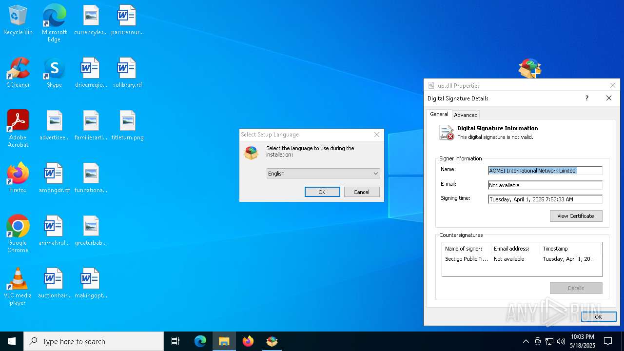Click the taskbar clock showing 10:03 PM

(x=583, y=341)
